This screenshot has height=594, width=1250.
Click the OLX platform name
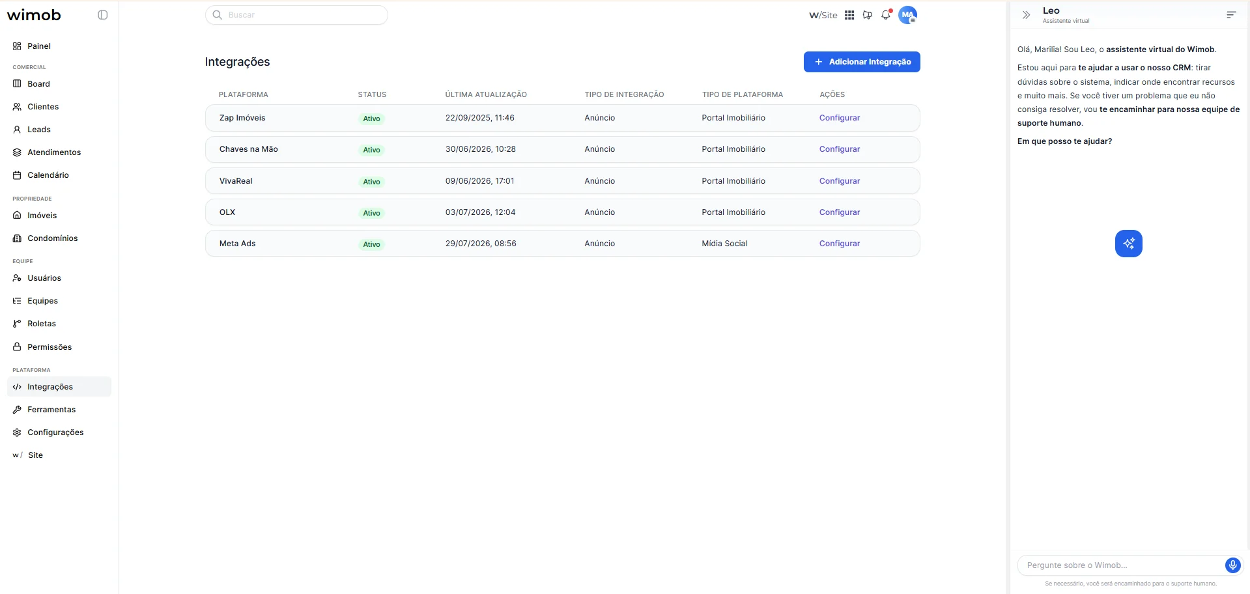coord(227,212)
